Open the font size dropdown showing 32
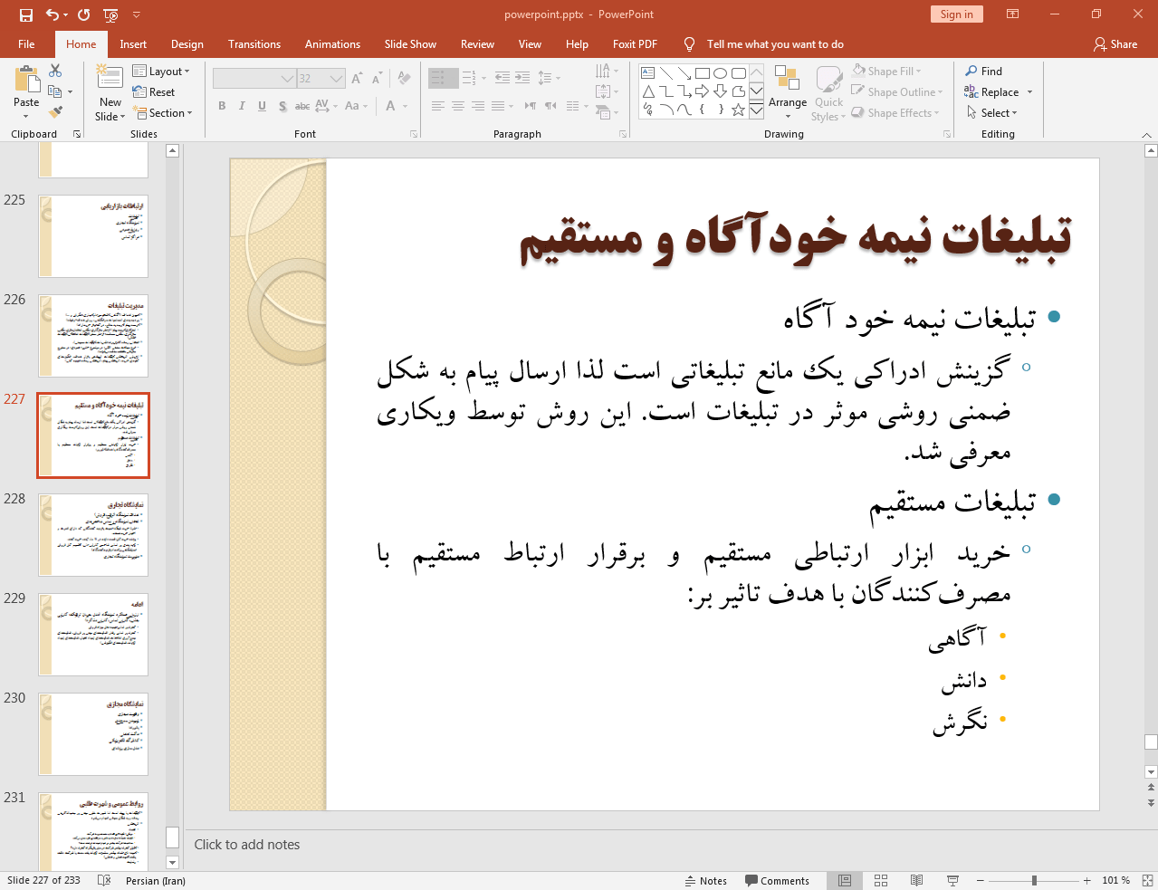 pos(337,79)
